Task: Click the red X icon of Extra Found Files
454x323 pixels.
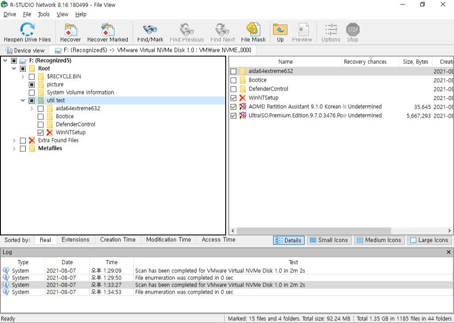Action: 32,141
